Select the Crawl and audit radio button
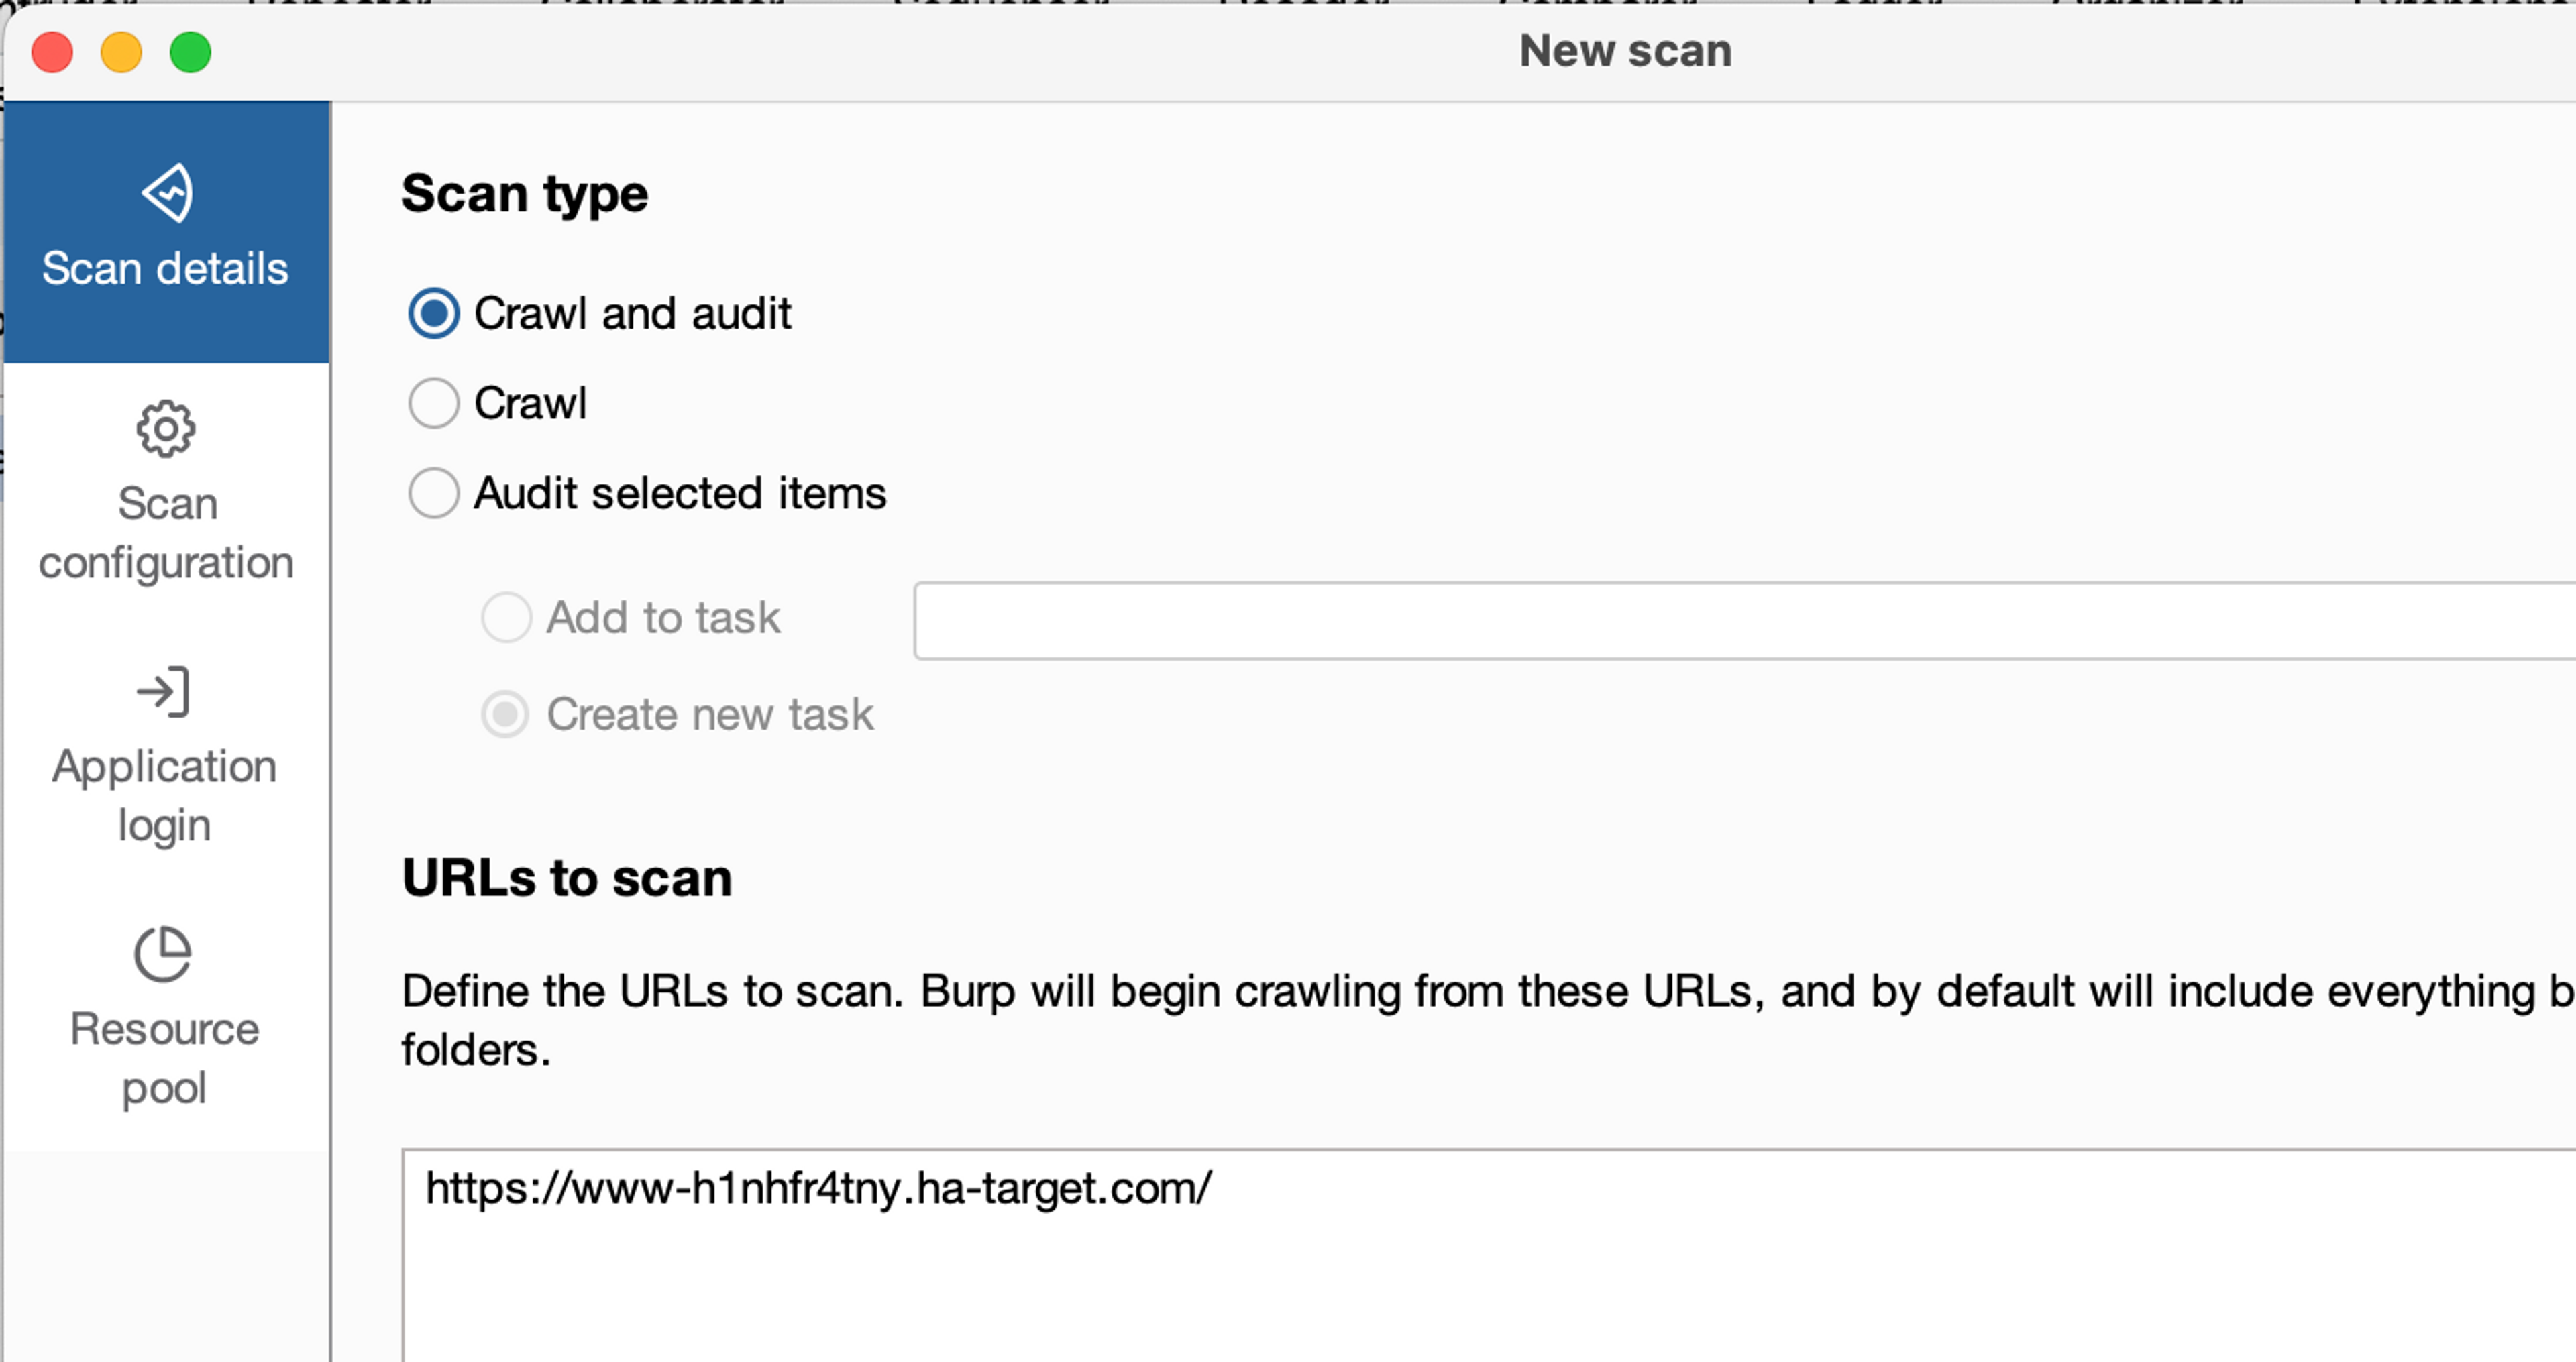2576x1362 pixels. (x=434, y=314)
